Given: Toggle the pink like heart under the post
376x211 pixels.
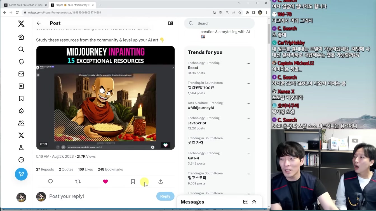Looking at the screenshot, I should click(105, 181).
